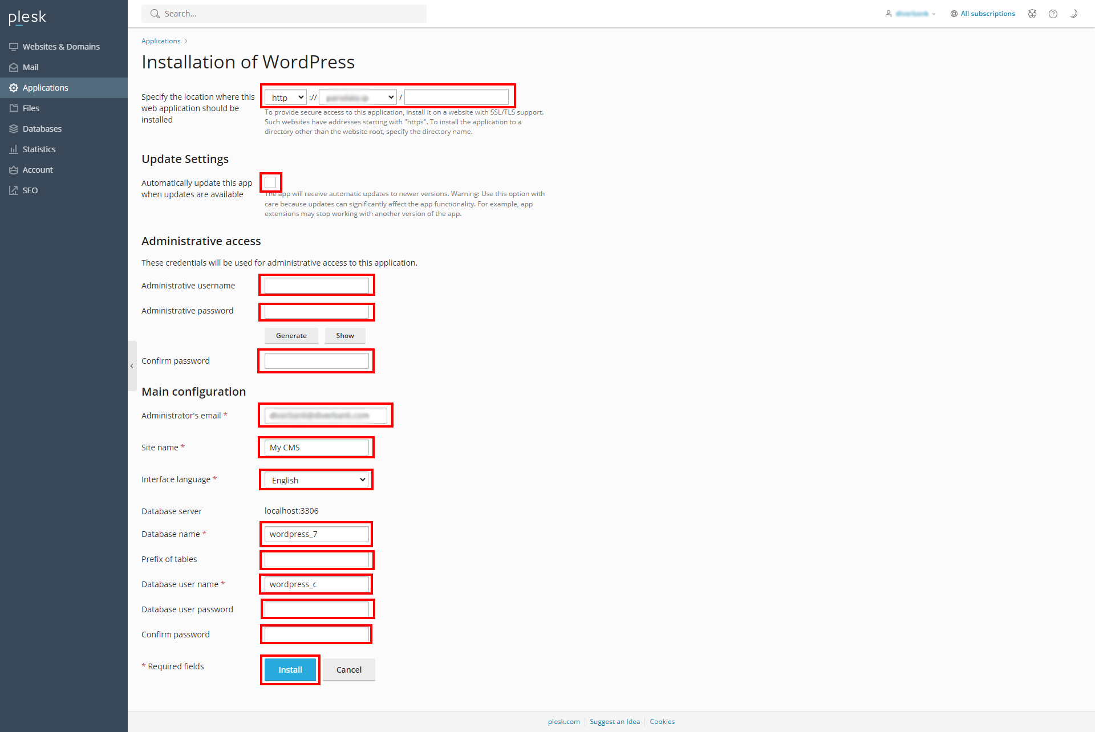Open Files section

click(x=64, y=108)
